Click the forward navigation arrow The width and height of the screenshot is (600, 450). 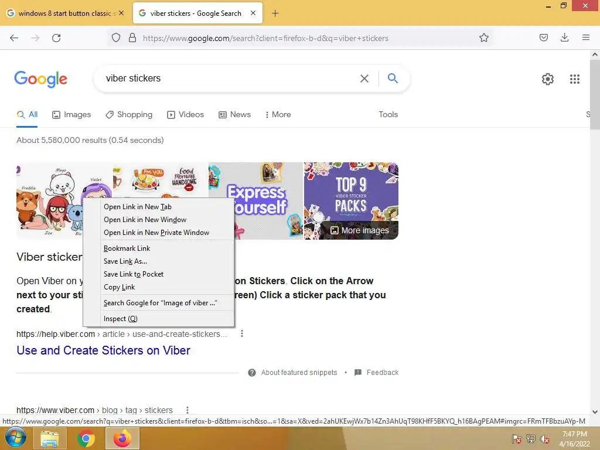(35, 38)
